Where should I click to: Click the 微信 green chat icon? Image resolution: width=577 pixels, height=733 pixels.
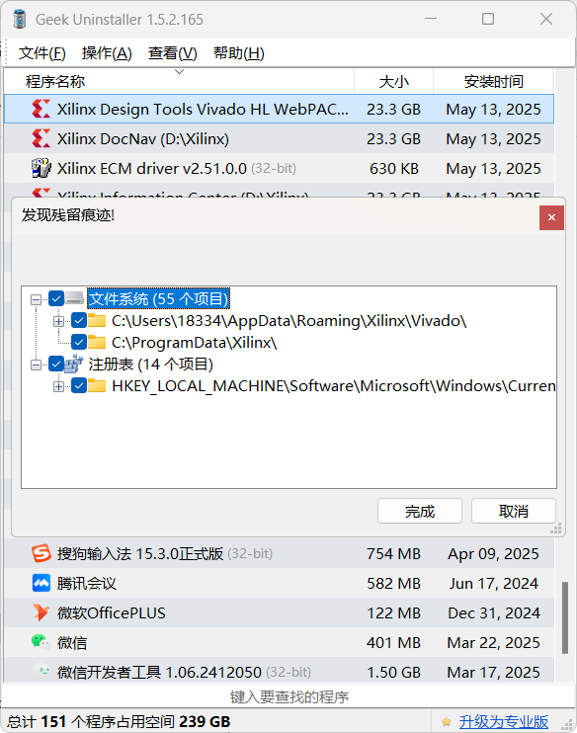tap(41, 642)
